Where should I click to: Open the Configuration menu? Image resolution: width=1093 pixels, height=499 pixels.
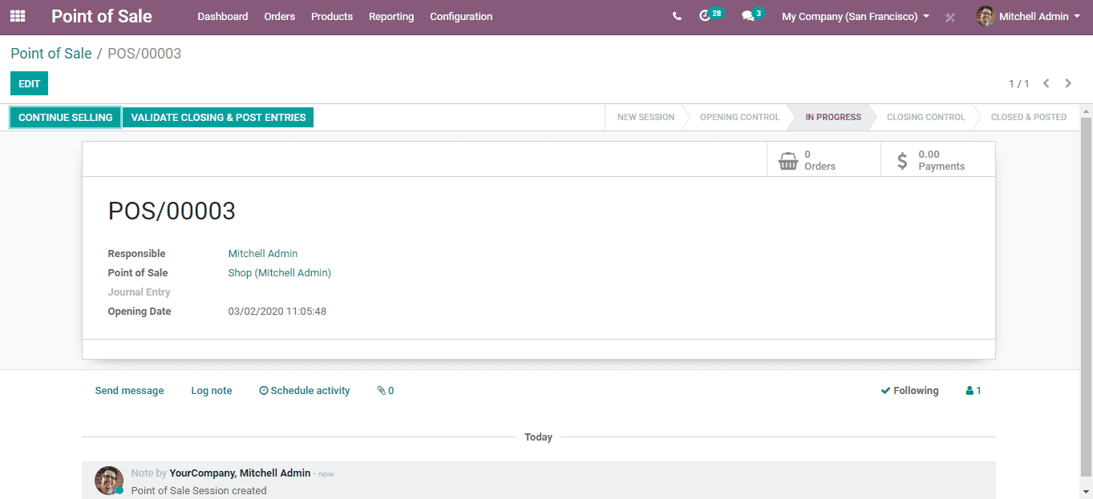(461, 16)
